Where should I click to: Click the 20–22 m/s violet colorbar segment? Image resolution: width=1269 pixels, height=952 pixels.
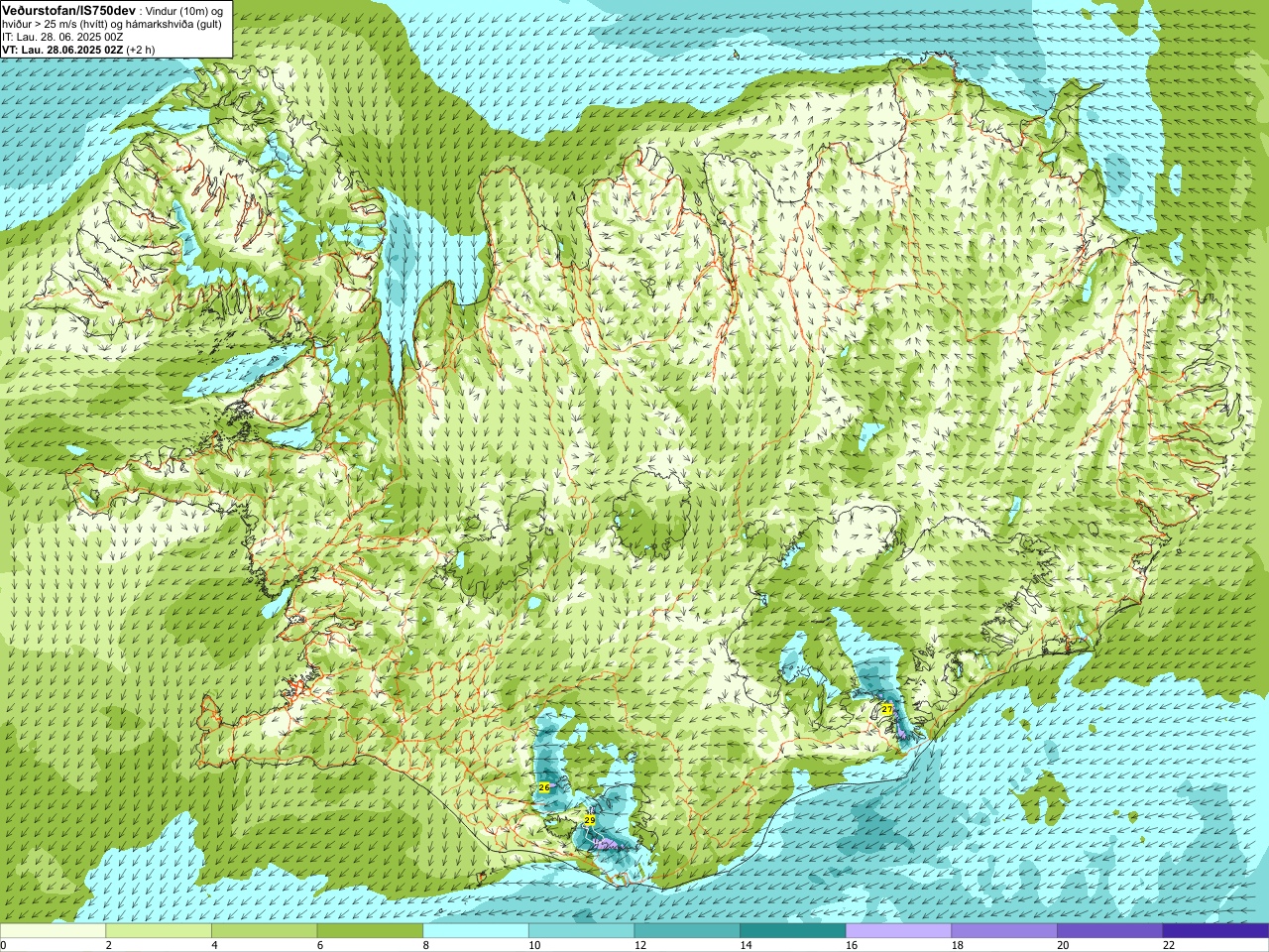coord(1110,931)
